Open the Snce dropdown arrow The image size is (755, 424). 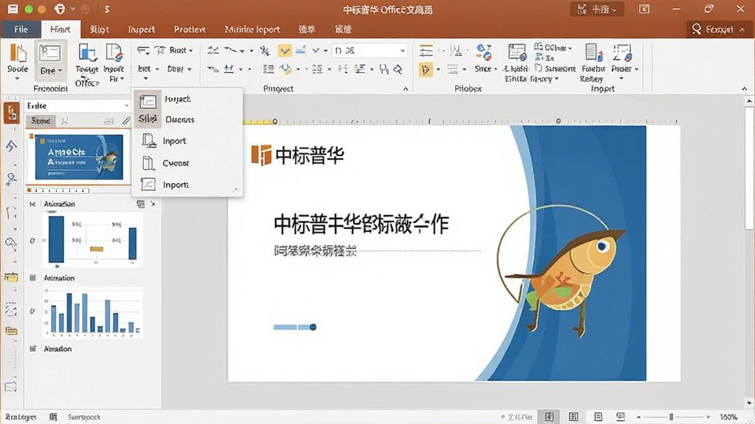point(495,69)
